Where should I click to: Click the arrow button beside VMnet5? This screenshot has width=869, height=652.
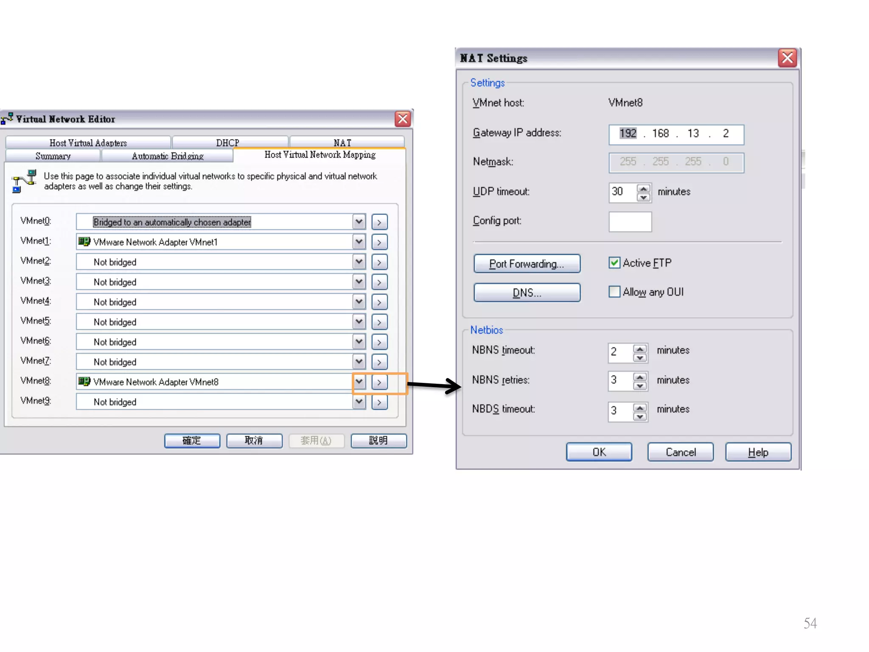pos(379,322)
